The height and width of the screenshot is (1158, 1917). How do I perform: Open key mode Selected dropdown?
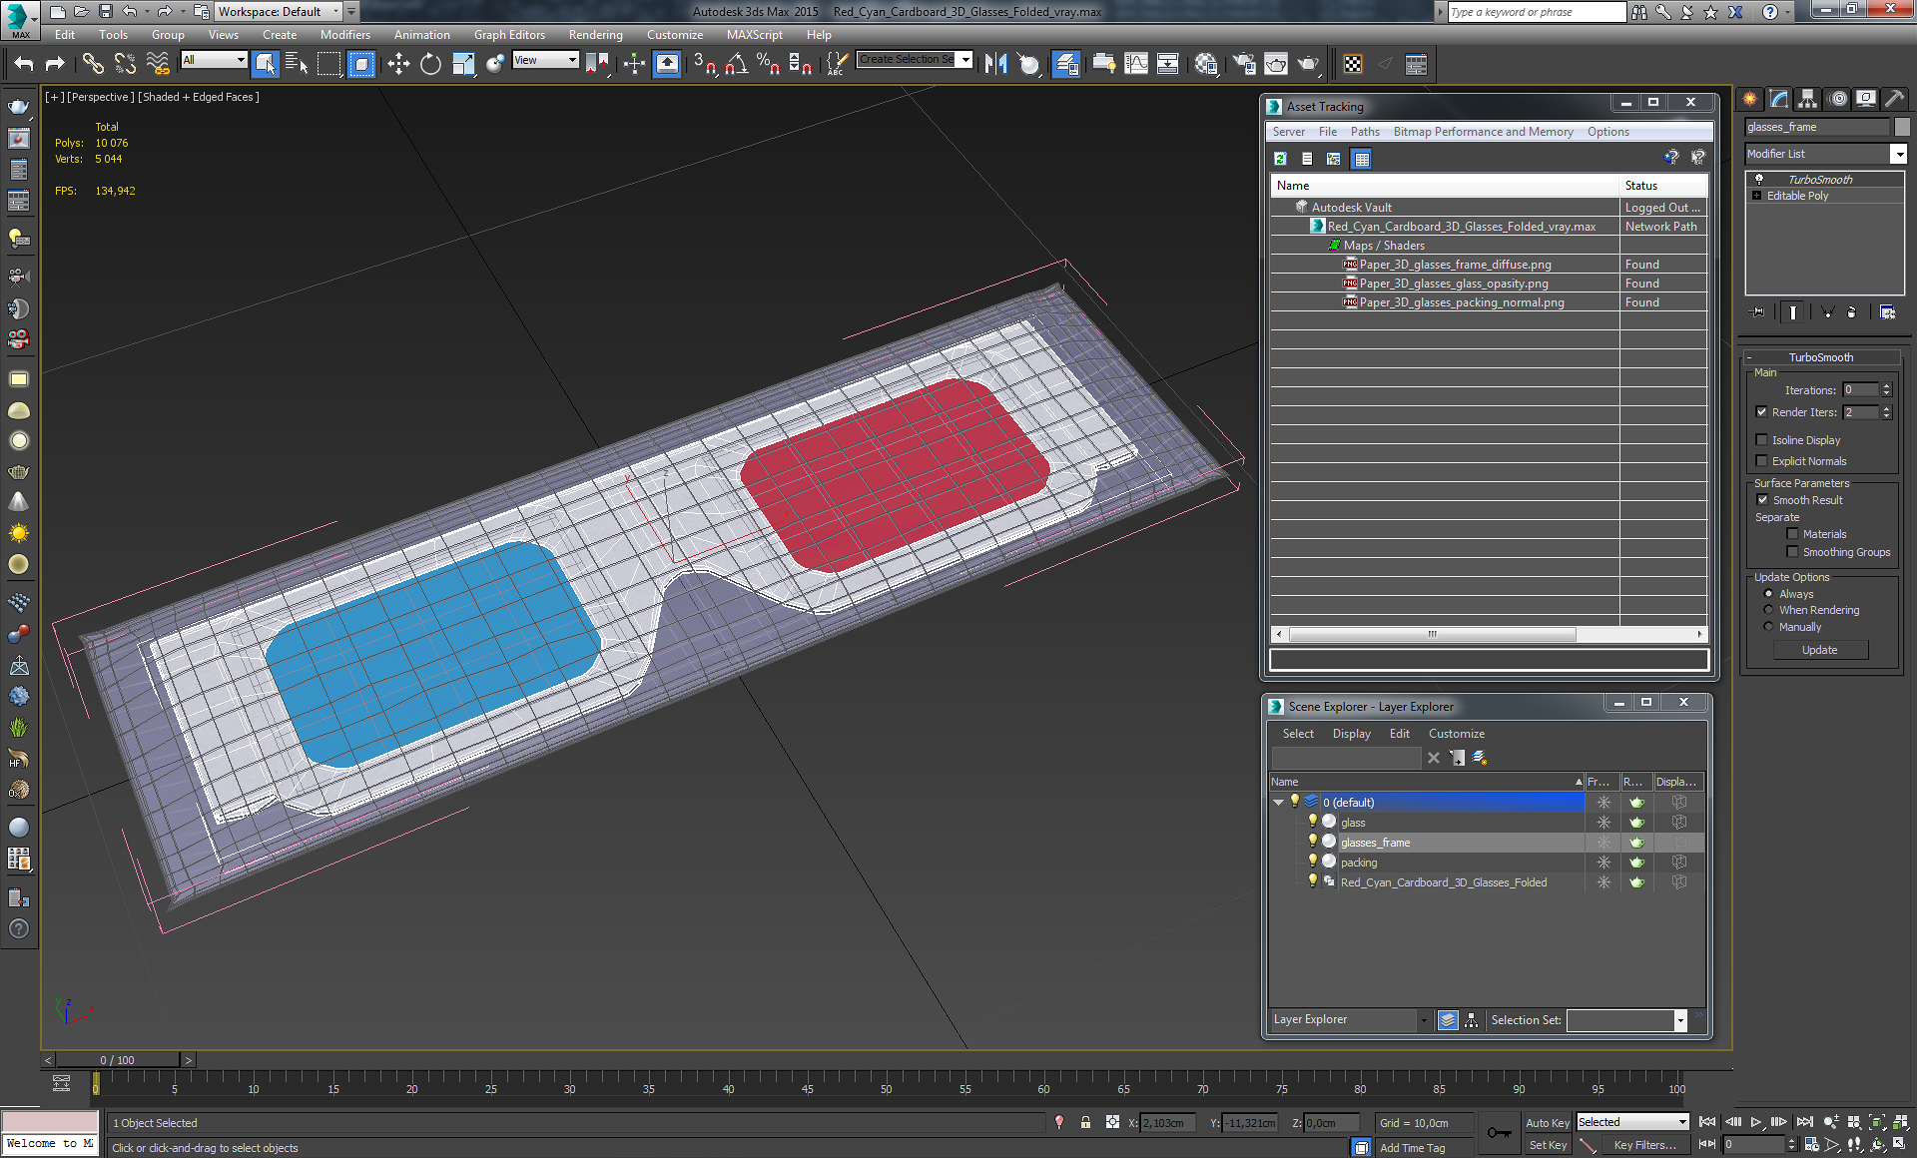click(x=1682, y=1122)
